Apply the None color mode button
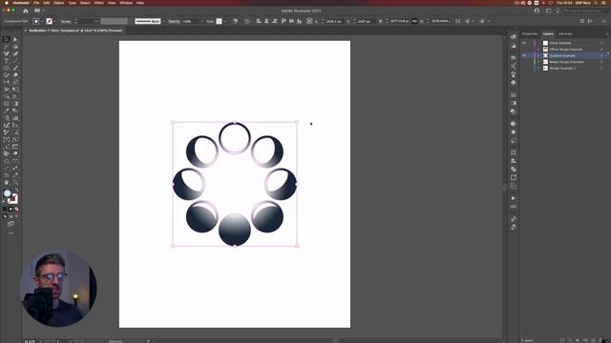This screenshot has height=343, width=611. (17, 210)
